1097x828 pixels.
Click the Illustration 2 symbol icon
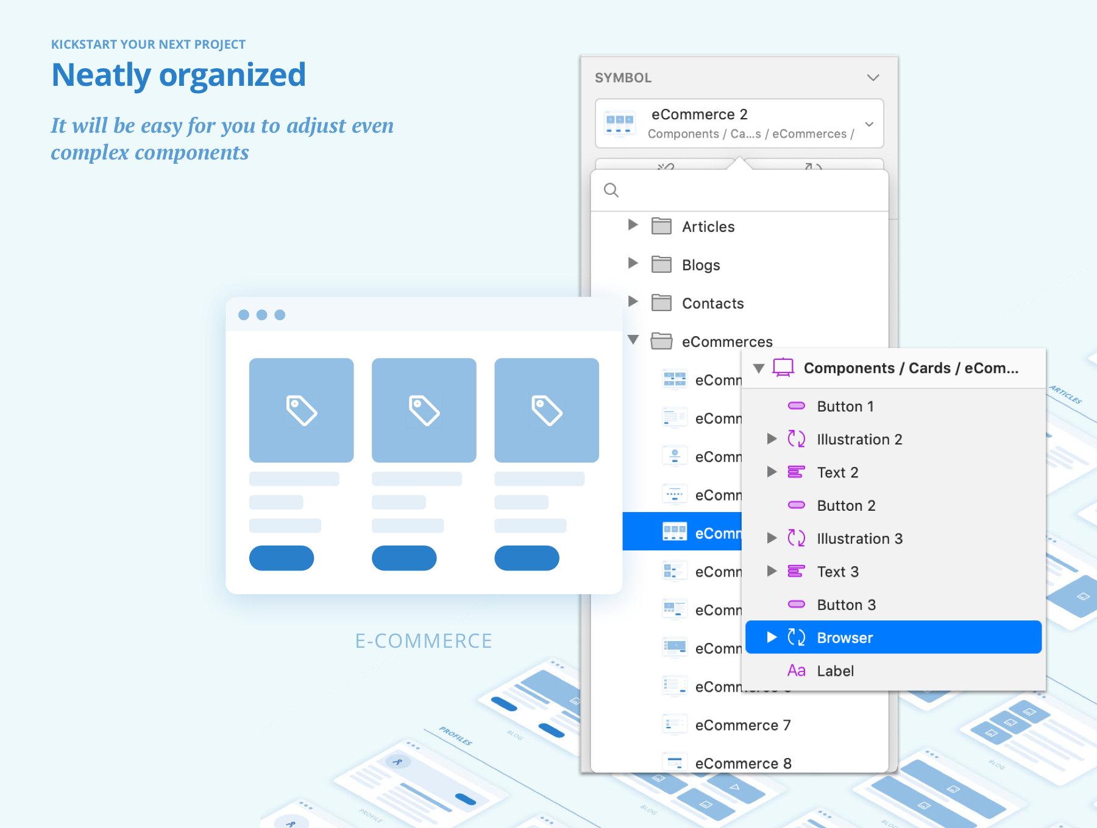click(x=797, y=439)
